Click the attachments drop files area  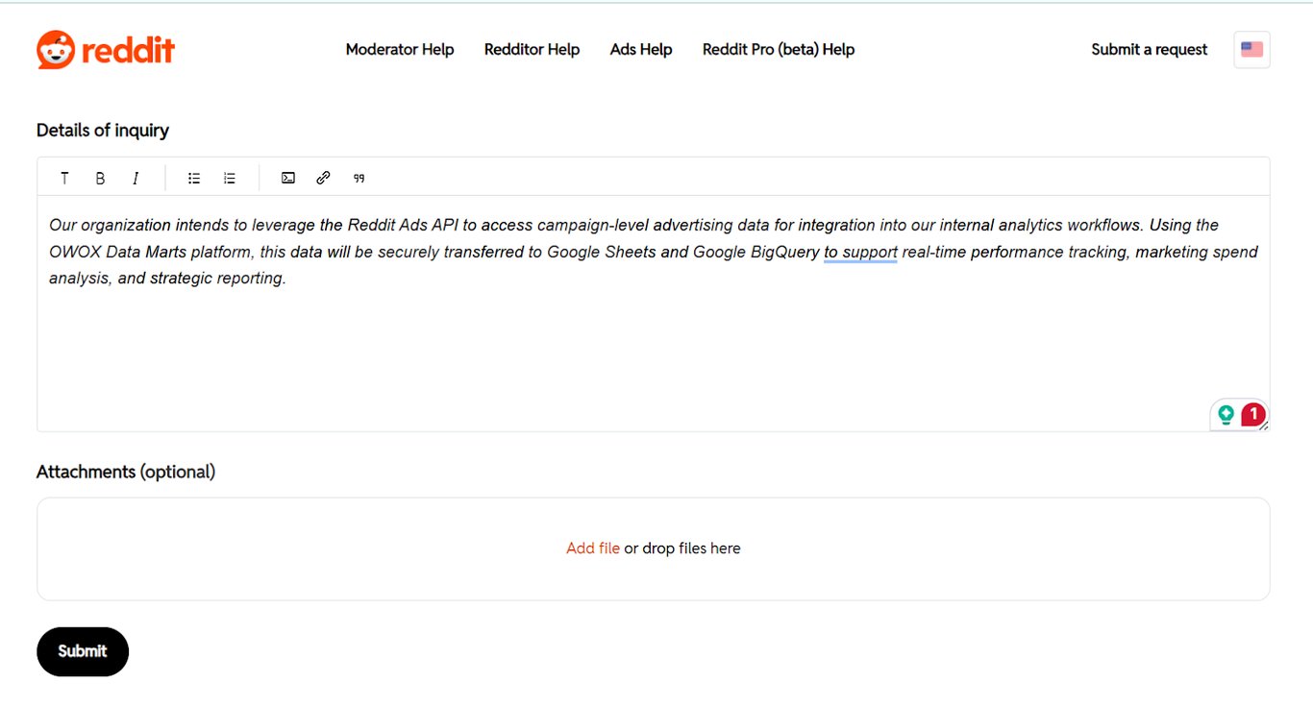click(653, 548)
